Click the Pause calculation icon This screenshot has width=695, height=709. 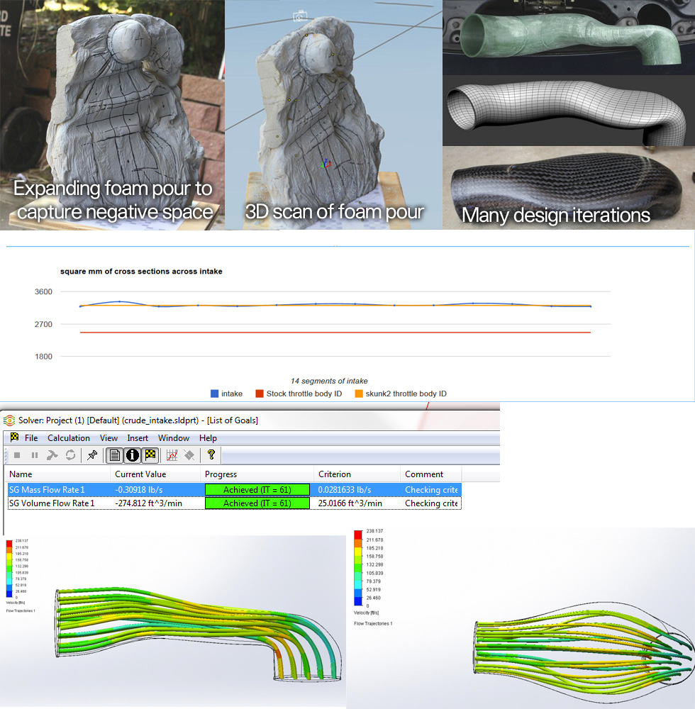35,455
